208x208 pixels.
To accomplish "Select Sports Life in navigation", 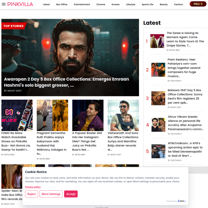I will point(148,5).
